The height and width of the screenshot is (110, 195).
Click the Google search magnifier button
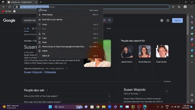(x=109, y=20)
